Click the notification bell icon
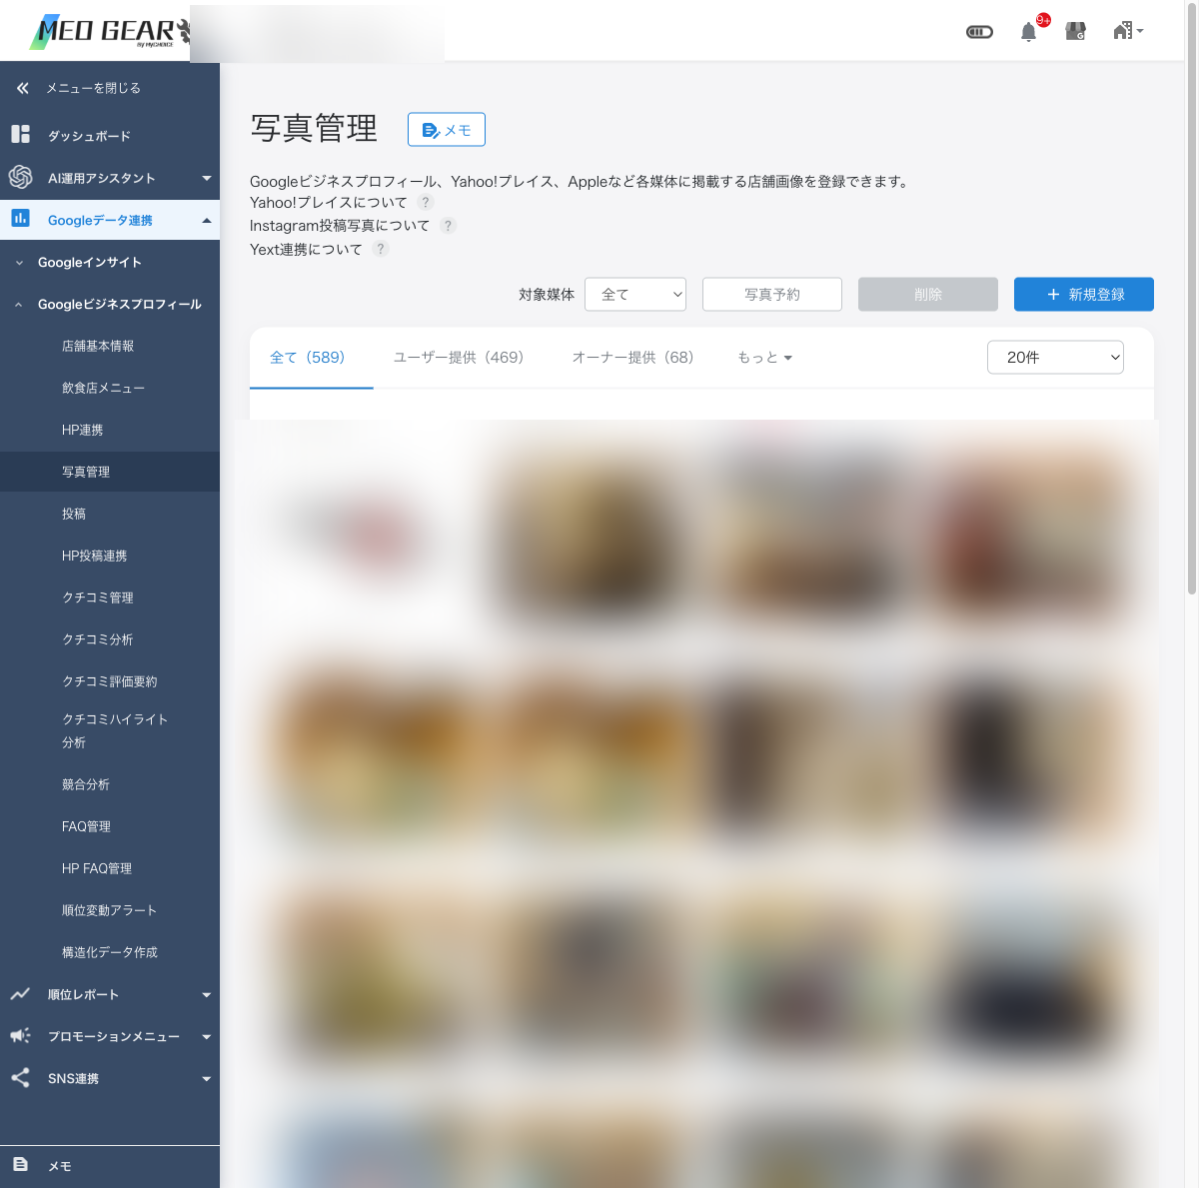This screenshot has height=1188, width=1199. pos(1028,32)
